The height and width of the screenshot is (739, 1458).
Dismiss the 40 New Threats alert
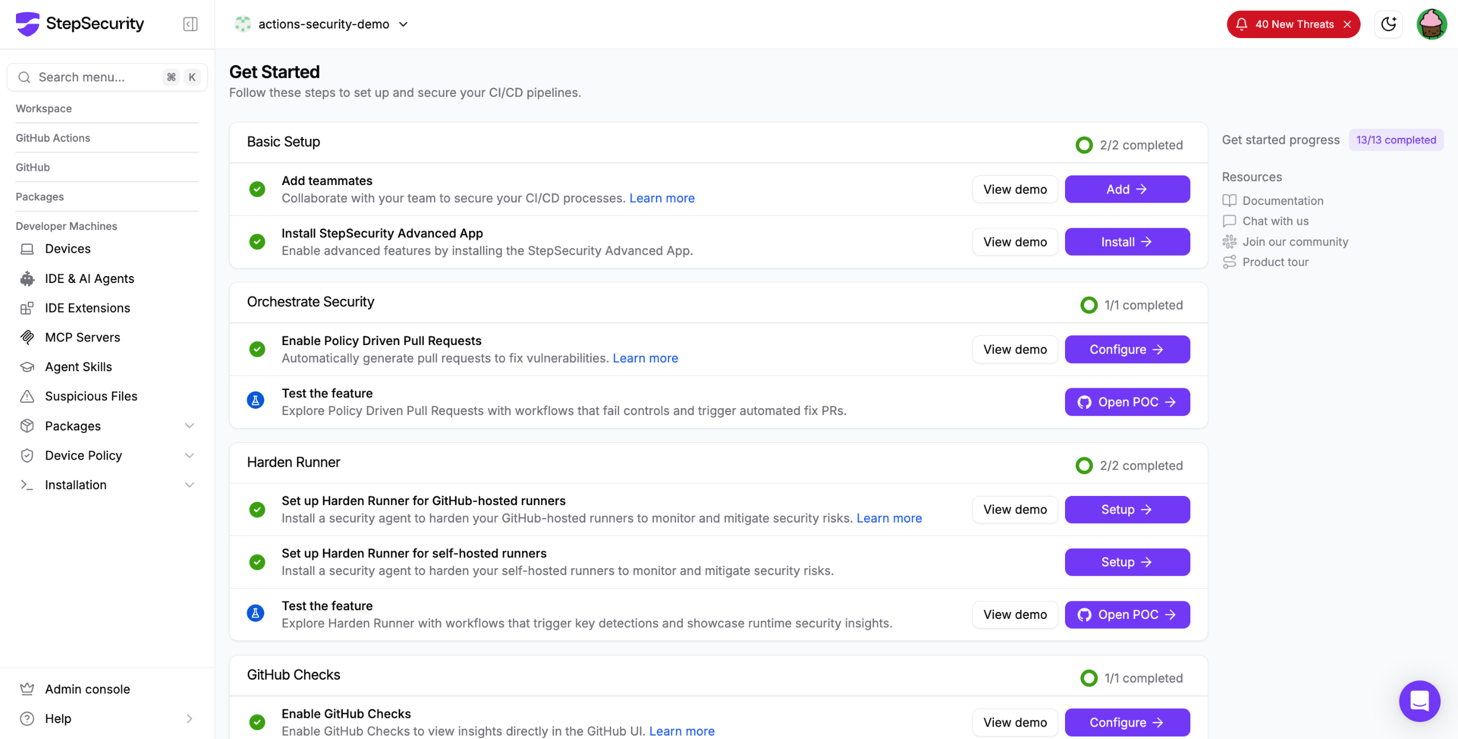[x=1347, y=24]
